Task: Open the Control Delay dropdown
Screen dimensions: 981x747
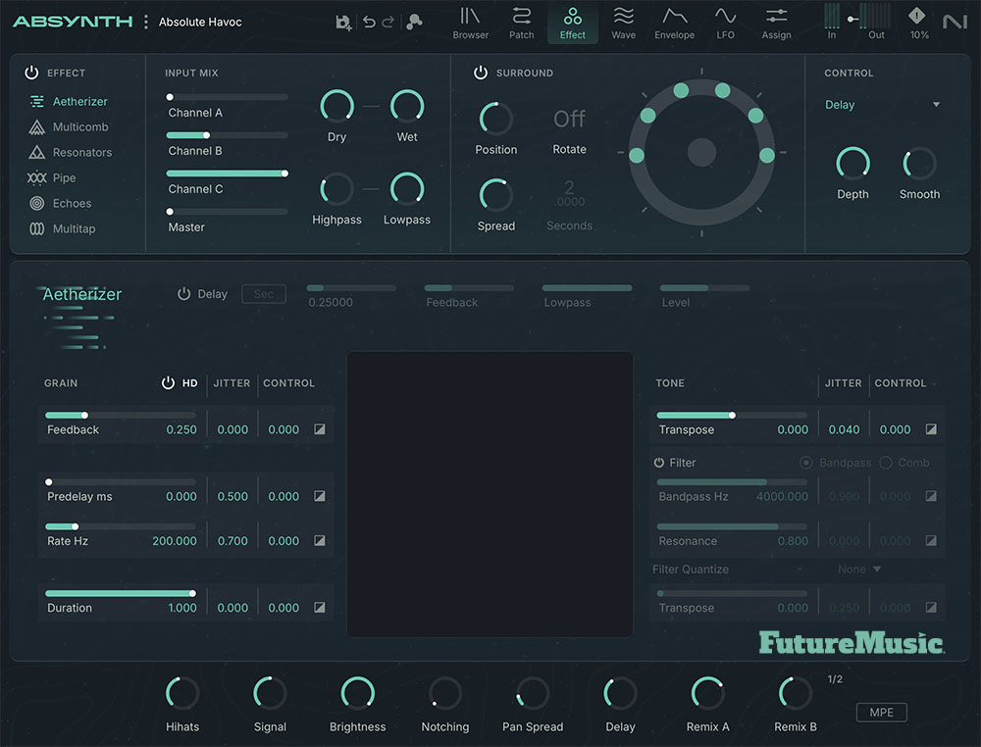Action: [882, 104]
